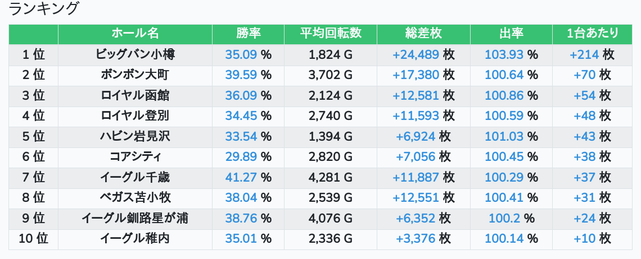Open the ハビン岩見沢 hall entry
641x259 pixels.
[135, 136]
